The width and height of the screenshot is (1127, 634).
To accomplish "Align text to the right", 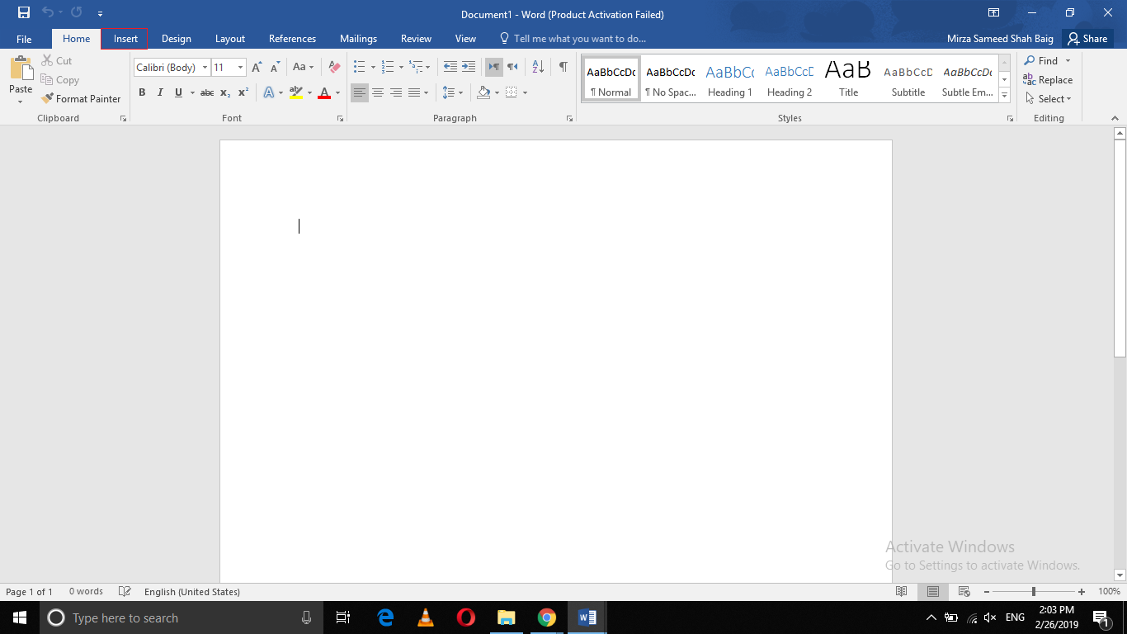I will click(396, 92).
